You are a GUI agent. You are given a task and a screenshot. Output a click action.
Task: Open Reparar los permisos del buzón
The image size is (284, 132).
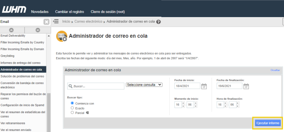tap(23, 96)
